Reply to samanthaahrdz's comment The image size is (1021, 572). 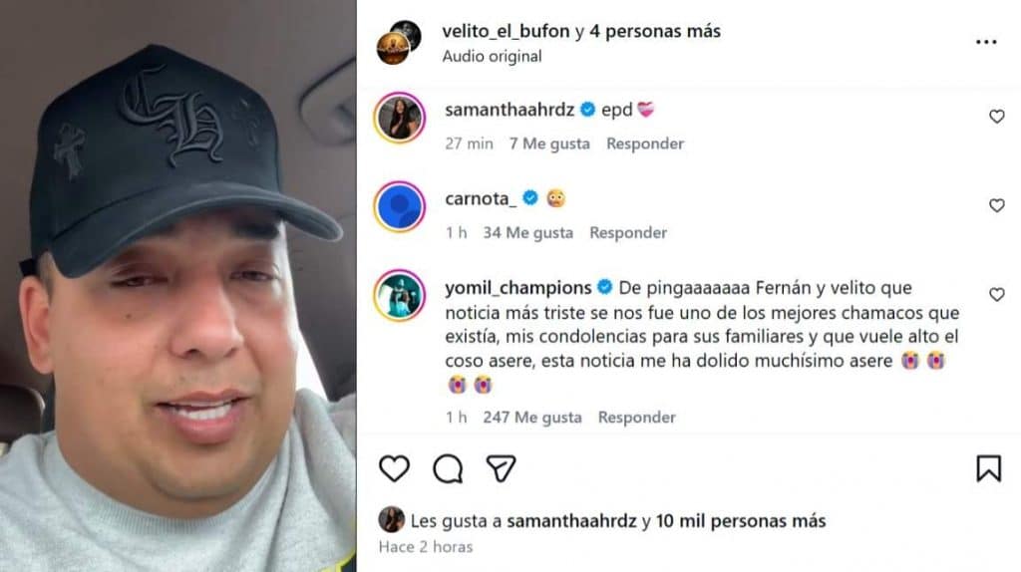(645, 143)
